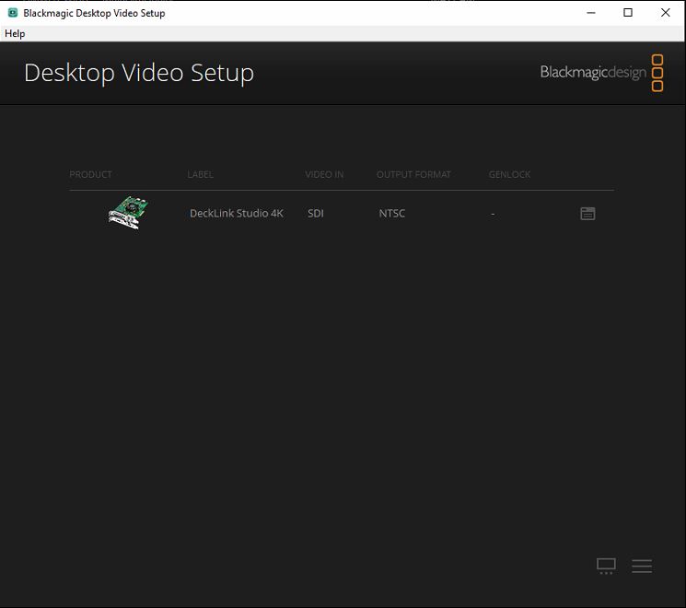Image resolution: width=686 pixels, height=608 pixels.
Task: Click the OUTPUT FORMAT column header
Action: pos(413,175)
